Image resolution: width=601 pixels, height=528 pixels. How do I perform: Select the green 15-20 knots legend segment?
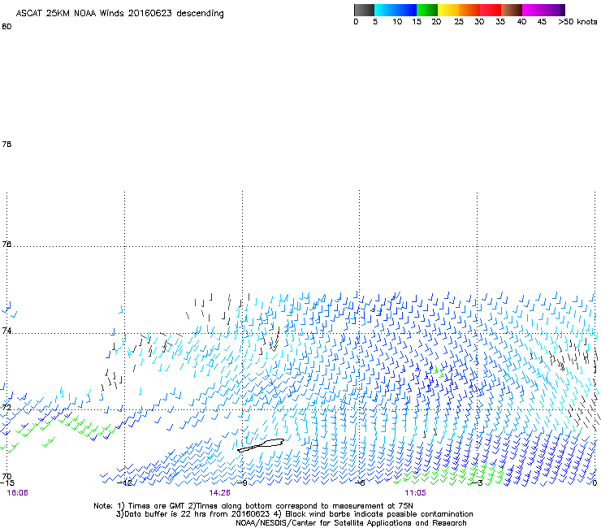tap(427, 10)
